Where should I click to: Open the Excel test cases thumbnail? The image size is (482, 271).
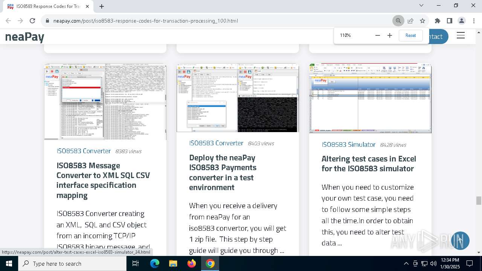(x=370, y=98)
